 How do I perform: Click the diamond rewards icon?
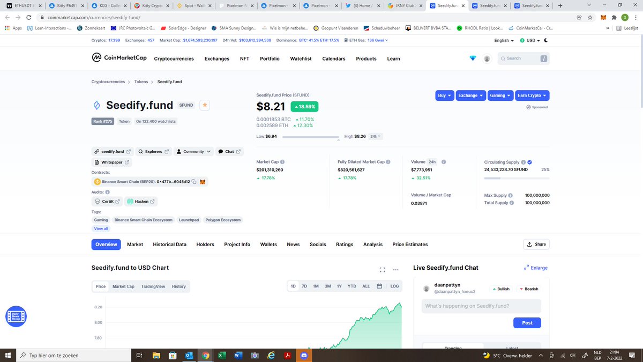click(x=473, y=58)
